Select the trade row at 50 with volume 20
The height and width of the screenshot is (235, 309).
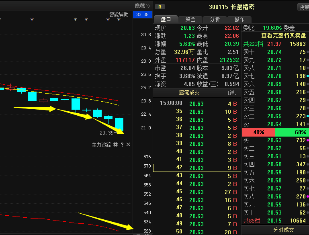point(197,232)
